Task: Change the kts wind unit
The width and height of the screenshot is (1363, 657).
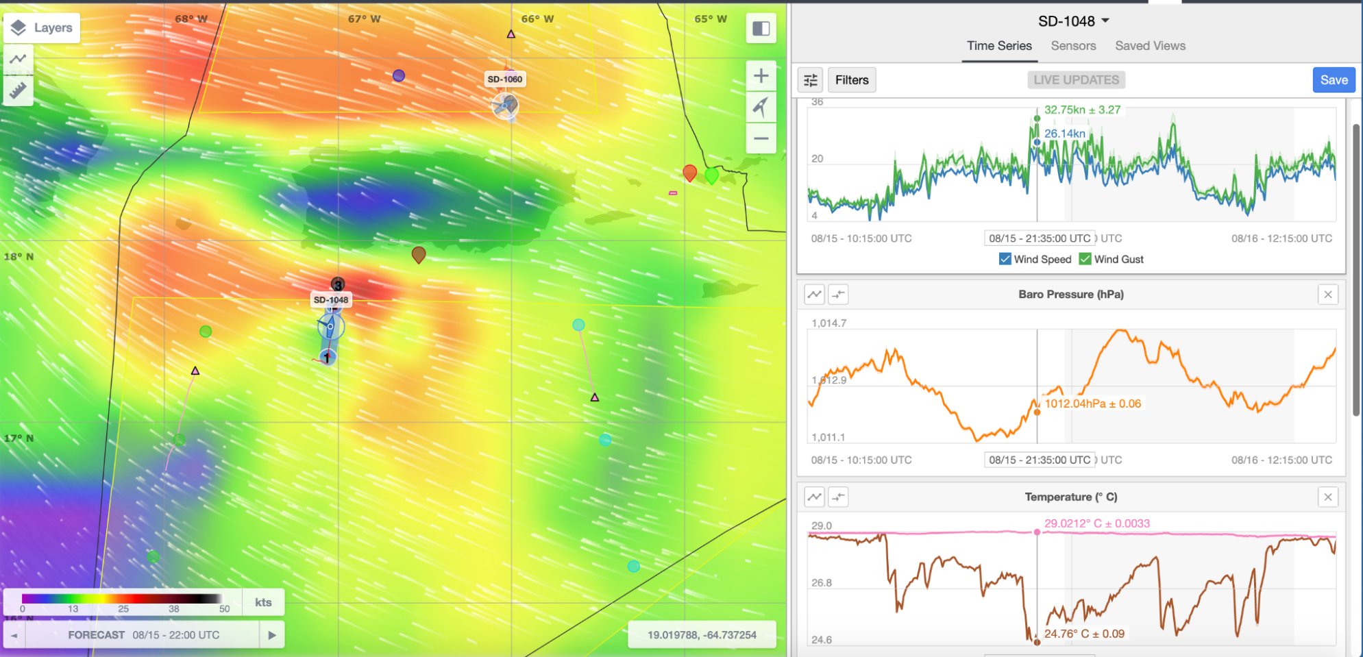Action: click(x=263, y=602)
